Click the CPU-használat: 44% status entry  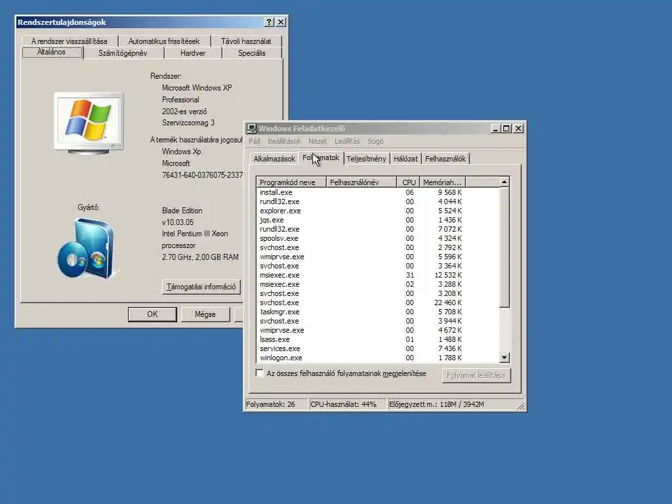[x=348, y=404]
